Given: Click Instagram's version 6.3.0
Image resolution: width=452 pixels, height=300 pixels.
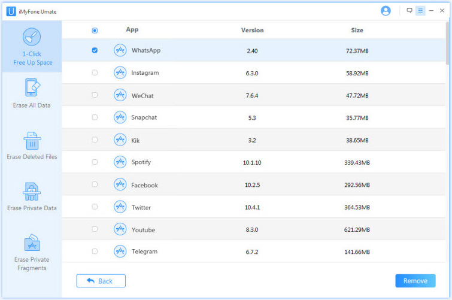Looking at the screenshot, I should coord(252,73).
